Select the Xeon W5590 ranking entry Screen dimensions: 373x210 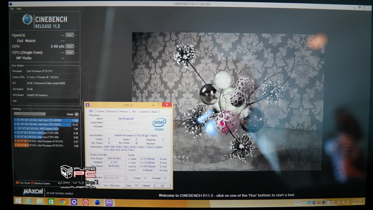[46, 120]
